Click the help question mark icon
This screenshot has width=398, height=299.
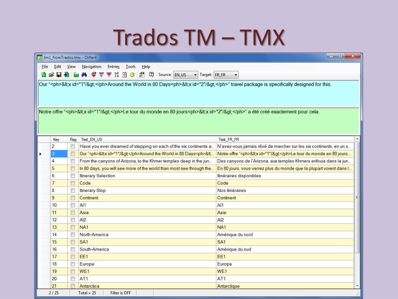pos(152,74)
